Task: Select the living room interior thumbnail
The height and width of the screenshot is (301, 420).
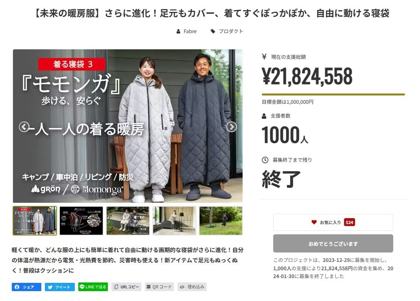Action: tap(174, 221)
